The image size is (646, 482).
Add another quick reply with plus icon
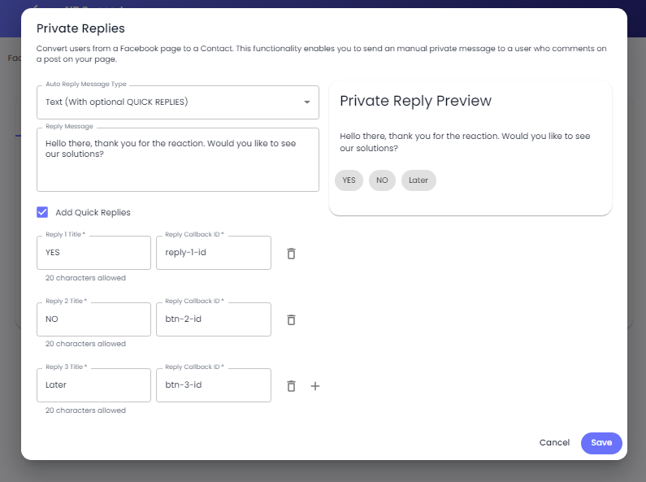tap(315, 386)
